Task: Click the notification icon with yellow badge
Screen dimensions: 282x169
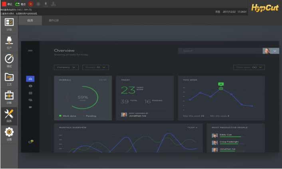Action: pyautogui.click(x=30, y=141)
